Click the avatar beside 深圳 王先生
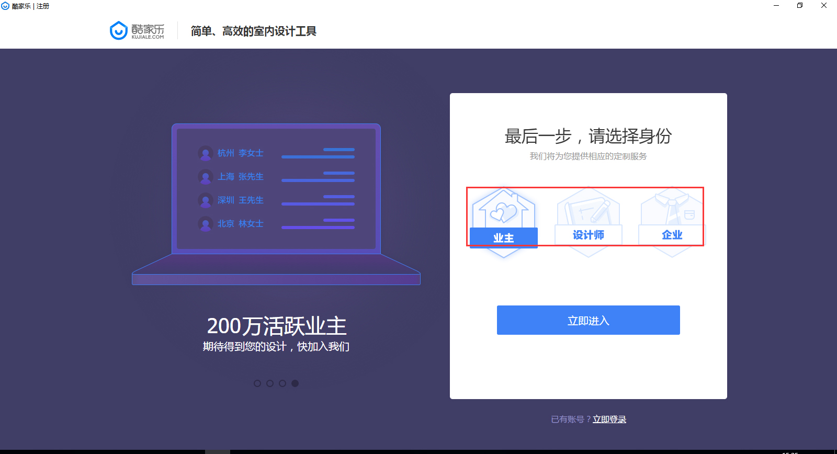 pyautogui.click(x=205, y=200)
